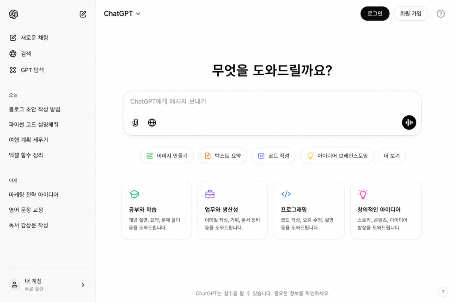Click the account avatar icon
This screenshot has width=453, height=302.
pos(15,285)
